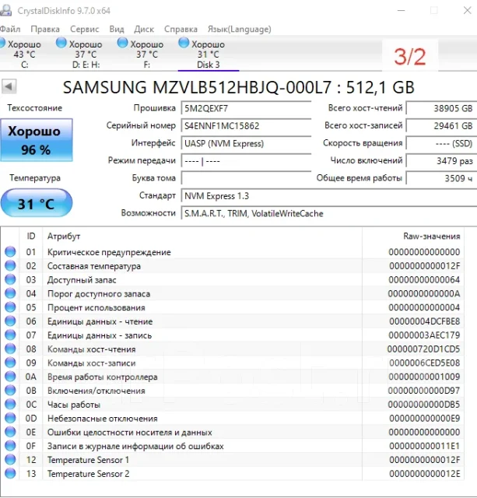Click the standard field NVM Express 1.3

coord(329,196)
